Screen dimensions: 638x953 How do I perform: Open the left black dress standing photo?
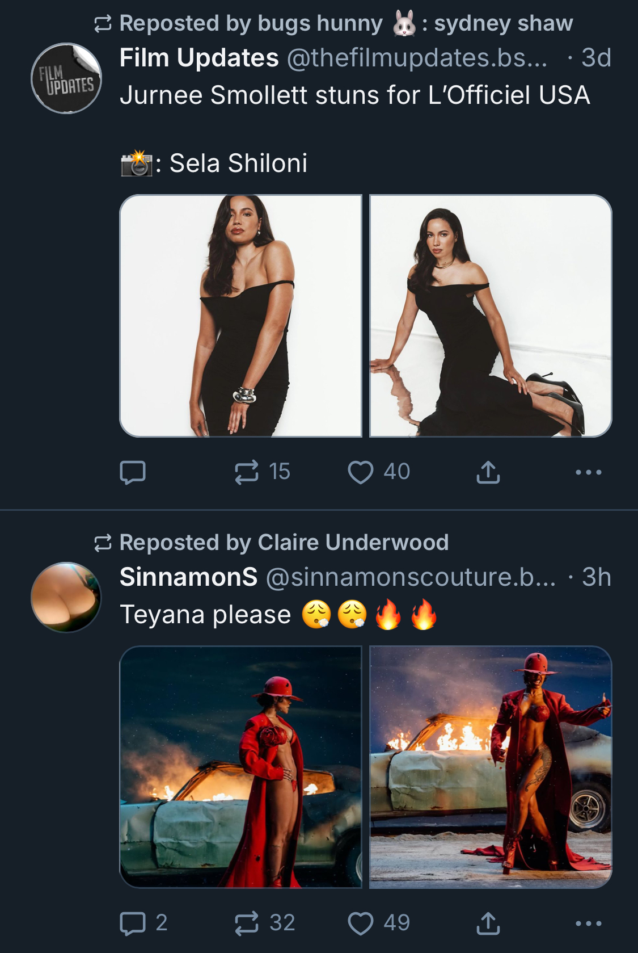pyautogui.click(x=241, y=316)
